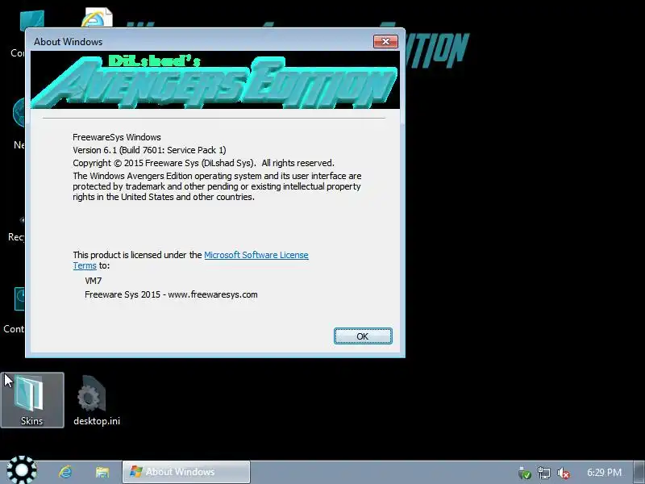This screenshot has width=645, height=484.
Task: Open the Start menu gear orb
Action: [x=22, y=469]
